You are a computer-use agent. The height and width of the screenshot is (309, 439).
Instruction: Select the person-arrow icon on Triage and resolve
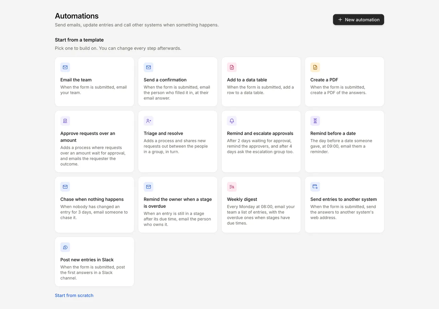click(x=149, y=121)
